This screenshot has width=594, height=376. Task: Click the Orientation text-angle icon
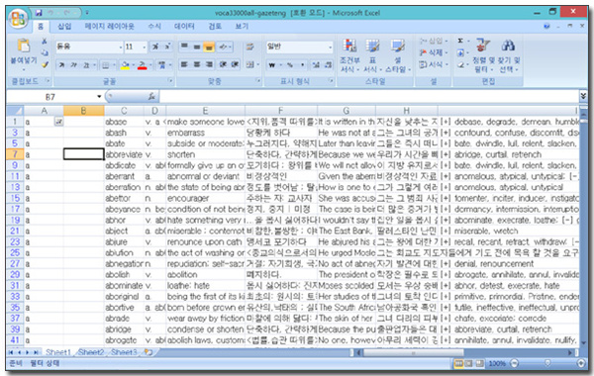pos(223,47)
